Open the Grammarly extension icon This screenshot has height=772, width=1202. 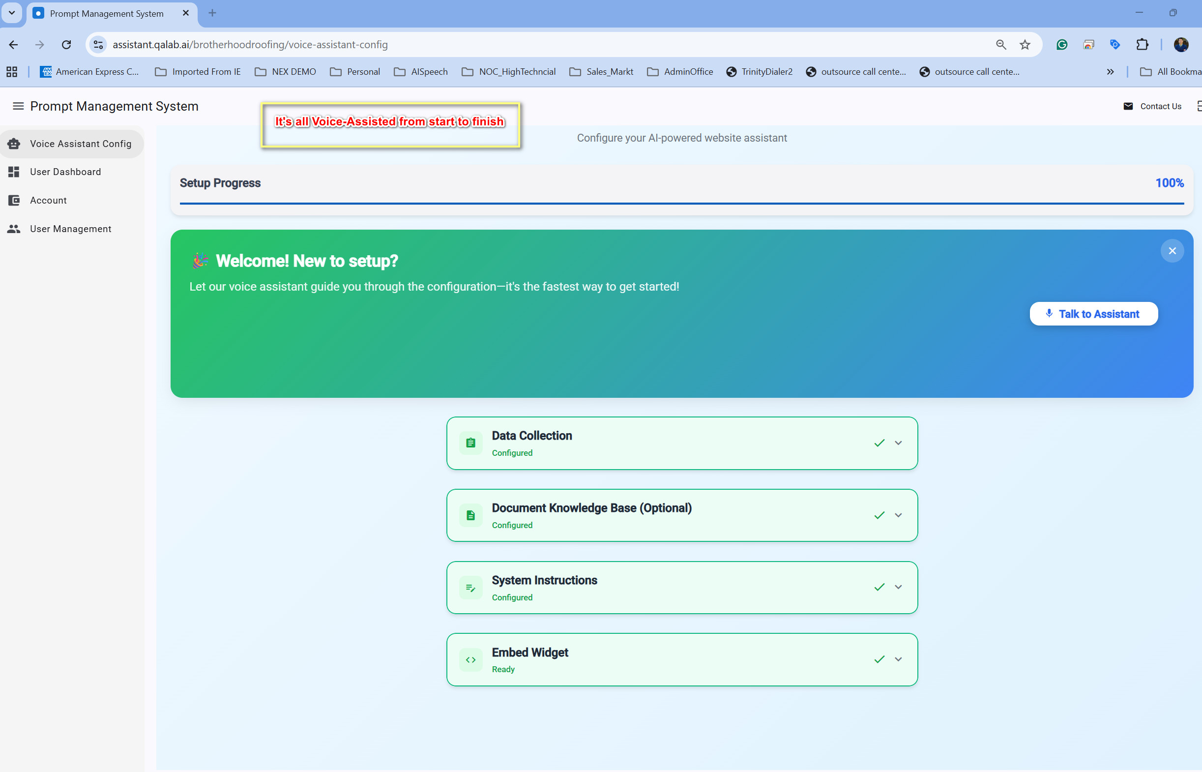click(1061, 45)
